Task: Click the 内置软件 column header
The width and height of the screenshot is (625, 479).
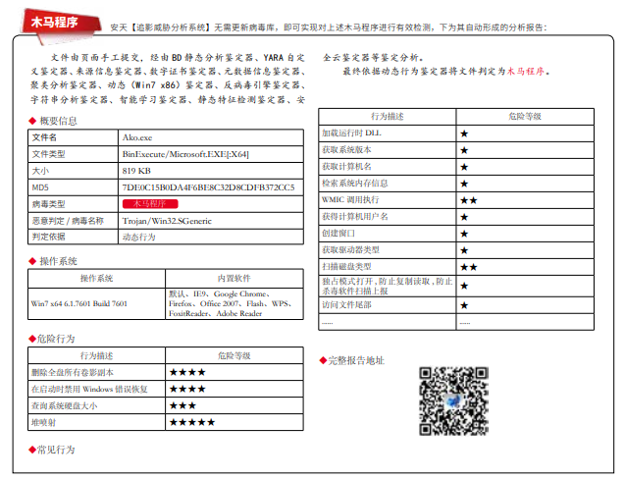Action: pyautogui.click(x=234, y=278)
